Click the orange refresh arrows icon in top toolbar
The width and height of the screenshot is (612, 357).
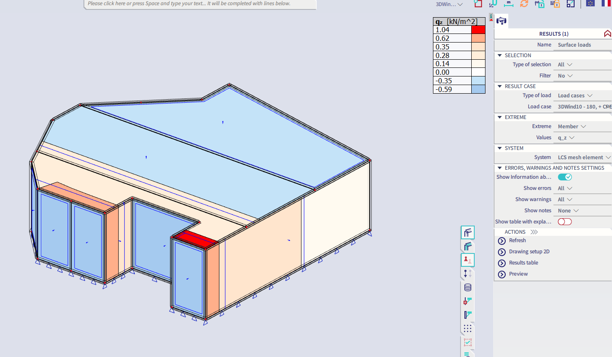524,4
